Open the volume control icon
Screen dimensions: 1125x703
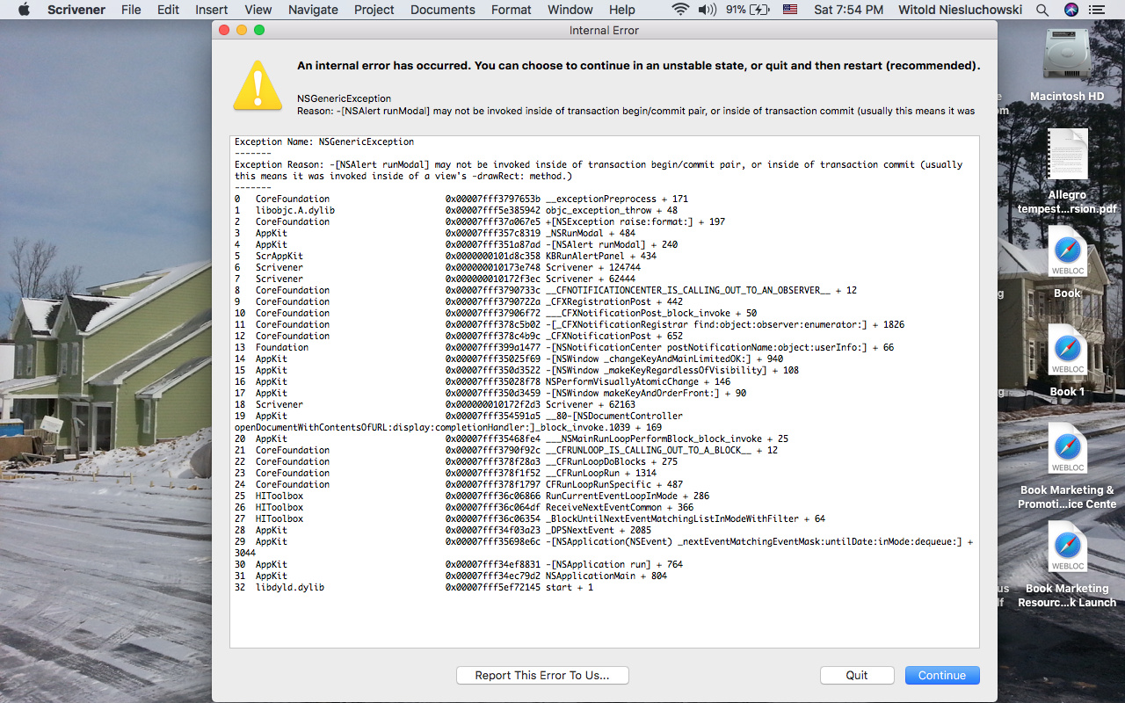click(x=707, y=10)
